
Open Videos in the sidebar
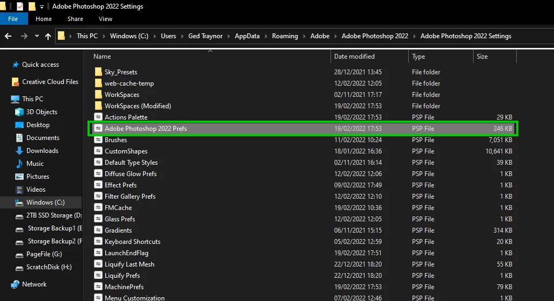point(30,190)
